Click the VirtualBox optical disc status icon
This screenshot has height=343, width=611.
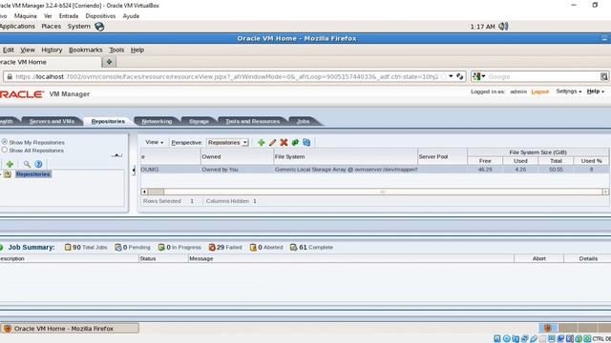click(x=507, y=339)
